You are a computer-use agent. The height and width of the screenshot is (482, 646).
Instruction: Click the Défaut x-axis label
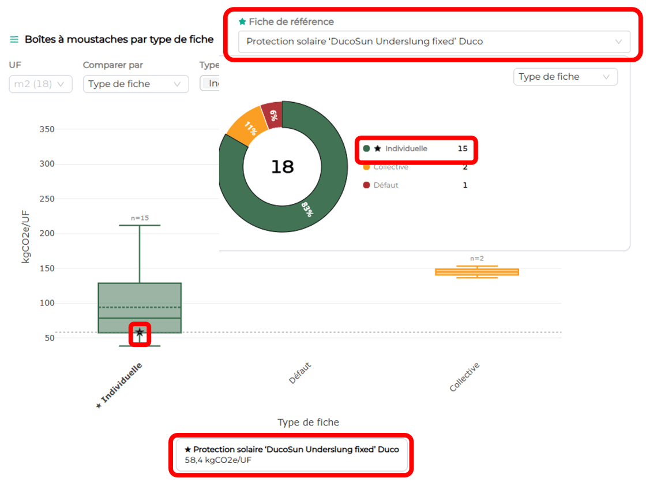pyautogui.click(x=300, y=373)
